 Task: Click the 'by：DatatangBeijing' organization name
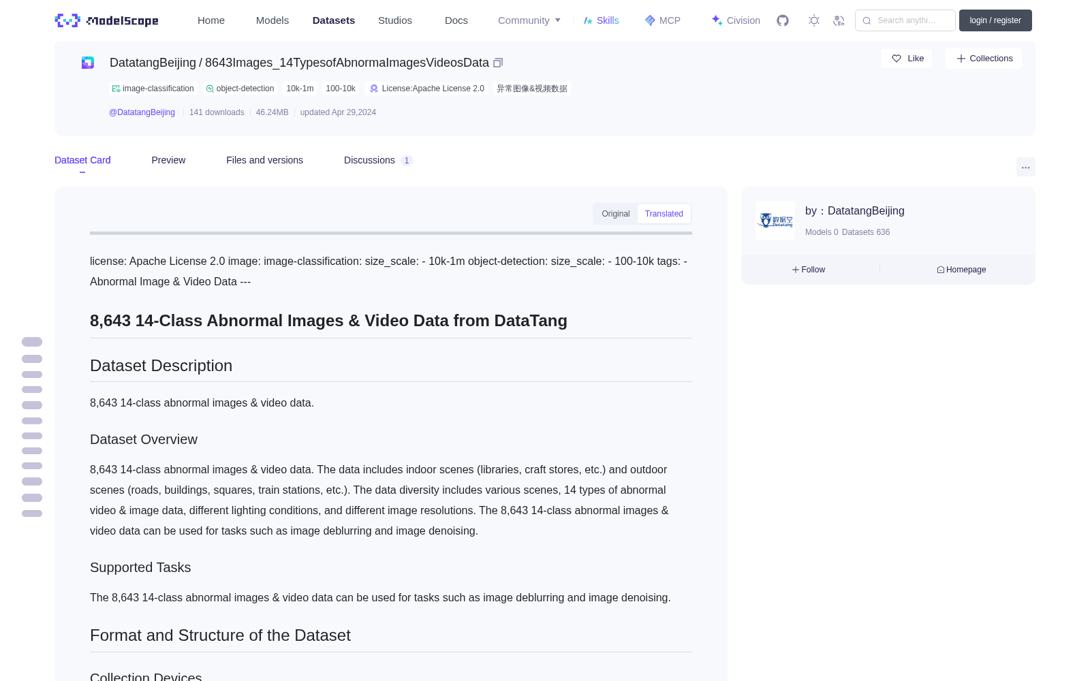point(855,211)
